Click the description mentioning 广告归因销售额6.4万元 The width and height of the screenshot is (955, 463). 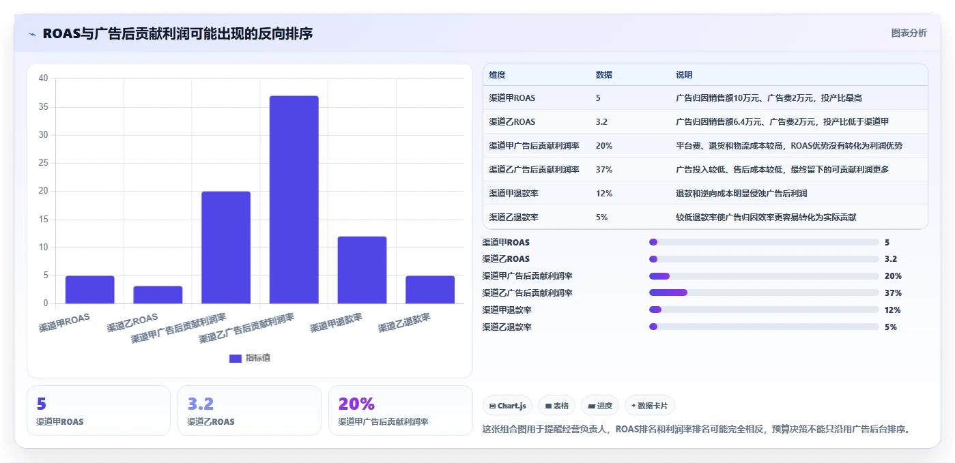tap(782, 122)
